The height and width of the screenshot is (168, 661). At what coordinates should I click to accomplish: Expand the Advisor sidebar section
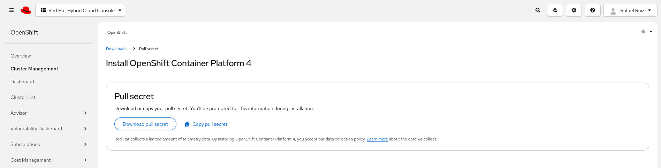pos(85,113)
